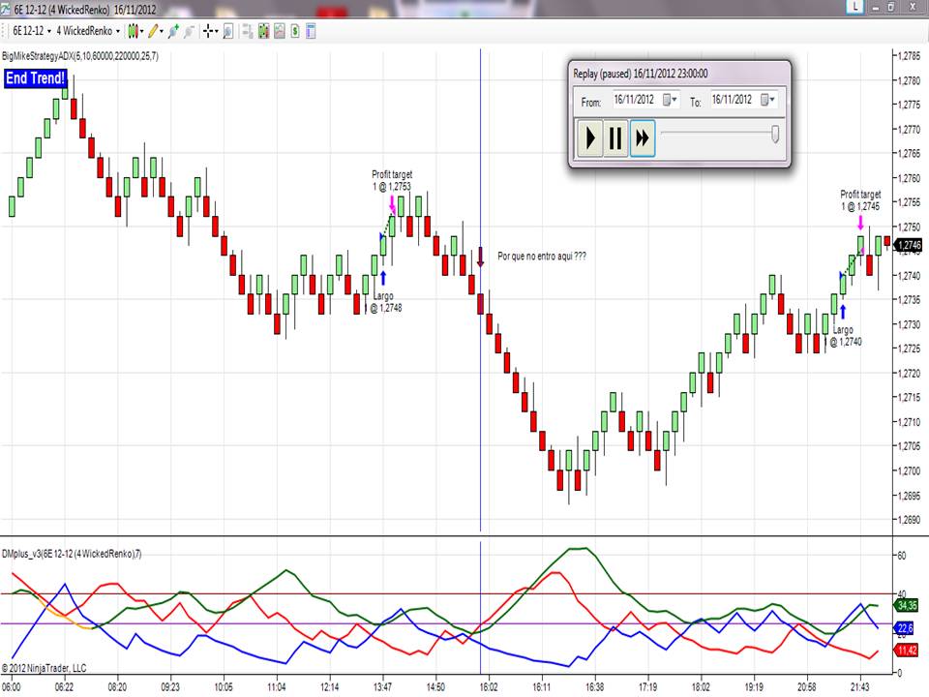Click the Replay (paused) window title
929x697 pixels.
[x=641, y=74]
